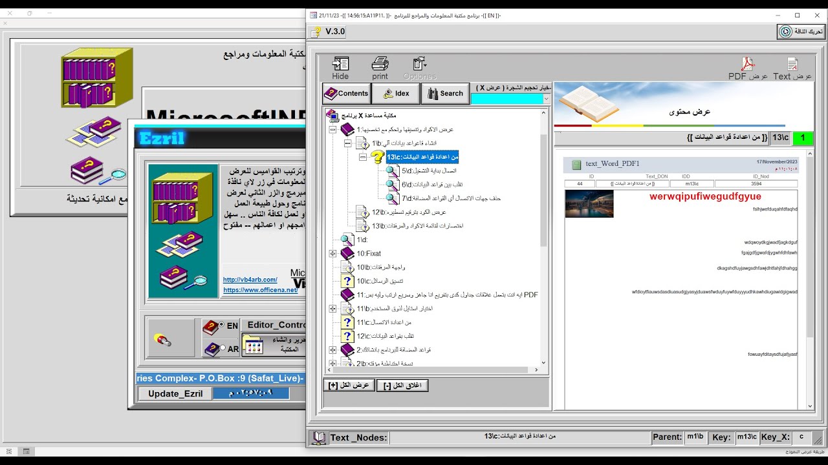The height and width of the screenshot is (465, 828).
Task: Expand the 11\b tree node
Action: (x=333, y=309)
